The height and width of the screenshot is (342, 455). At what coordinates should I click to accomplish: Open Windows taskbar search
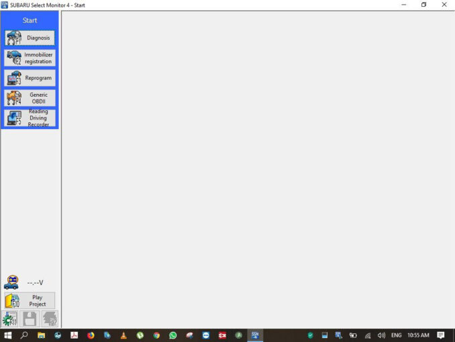(25, 335)
